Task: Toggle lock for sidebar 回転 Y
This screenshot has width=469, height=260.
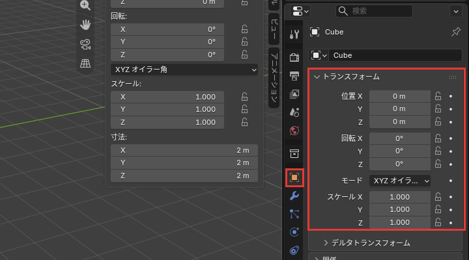Action: (244, 42)
